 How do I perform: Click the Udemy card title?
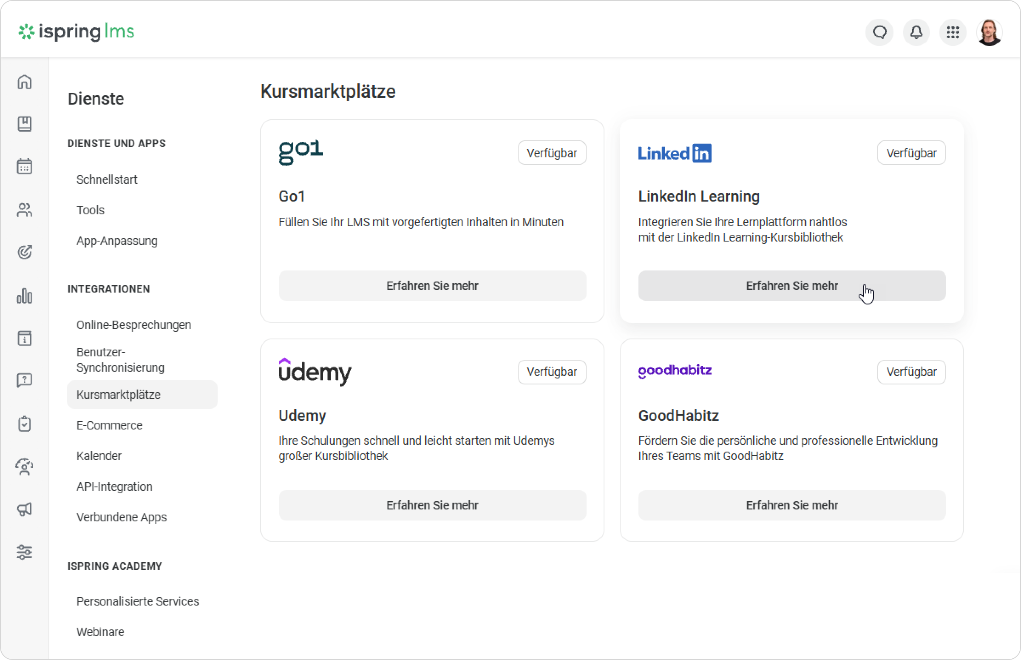point(302,416)
